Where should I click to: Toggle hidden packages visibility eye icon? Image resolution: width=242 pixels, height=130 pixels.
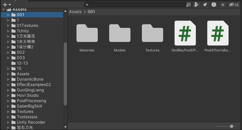234,5
